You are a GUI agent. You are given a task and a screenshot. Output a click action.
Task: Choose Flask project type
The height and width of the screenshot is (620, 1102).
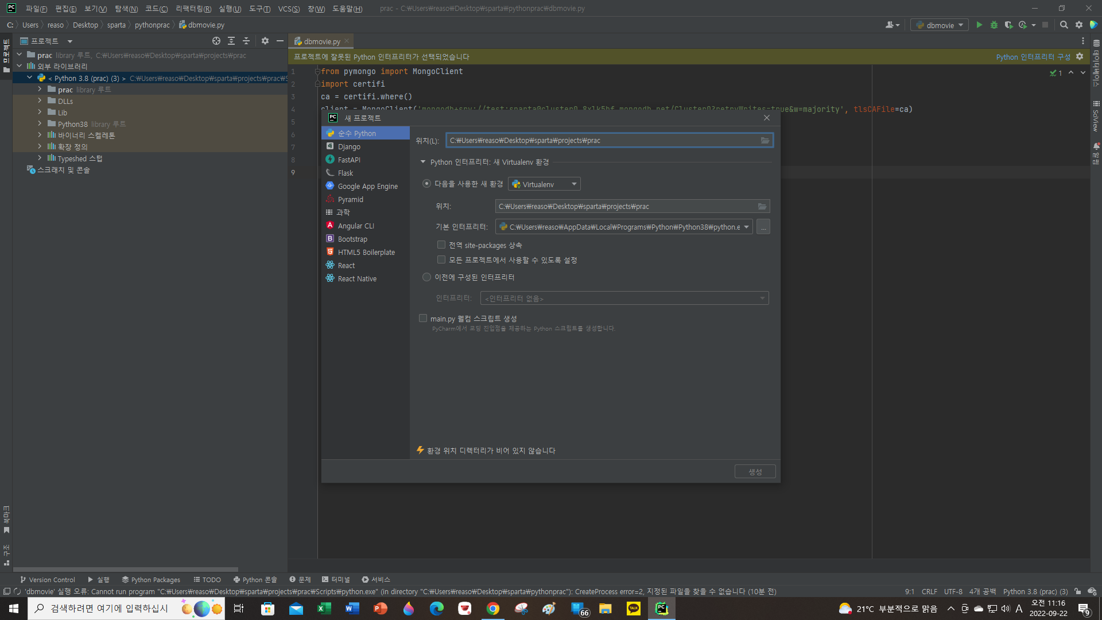tap(346, 173)
